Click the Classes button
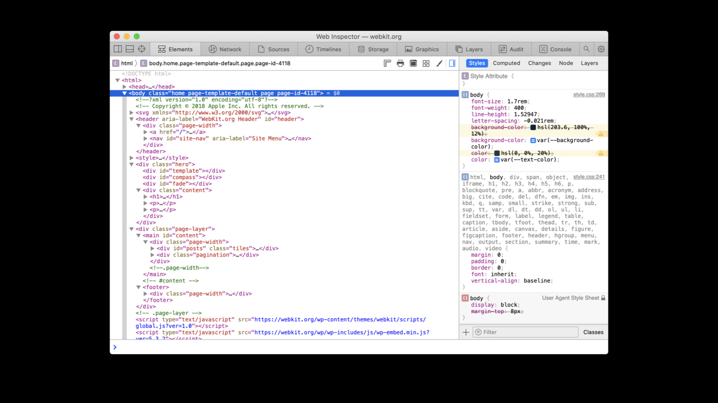The image size is (718, 403). click(x=593, y=332)
